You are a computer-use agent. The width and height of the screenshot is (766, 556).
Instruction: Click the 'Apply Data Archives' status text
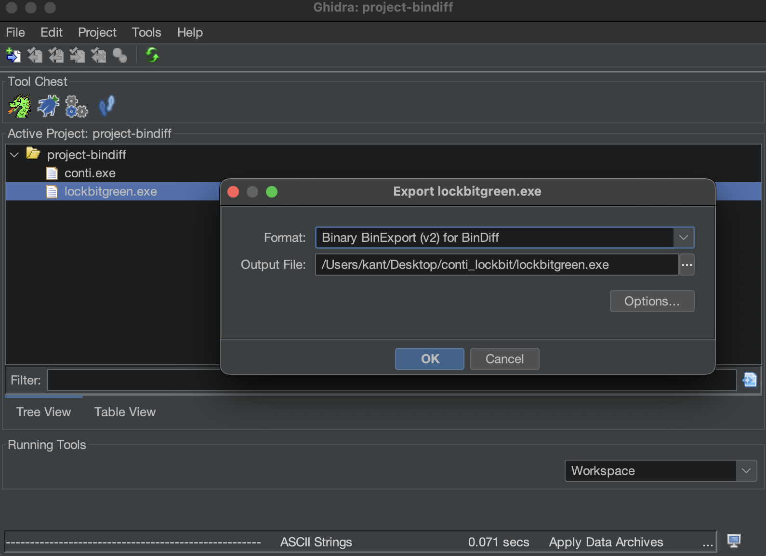click(606, 542)
